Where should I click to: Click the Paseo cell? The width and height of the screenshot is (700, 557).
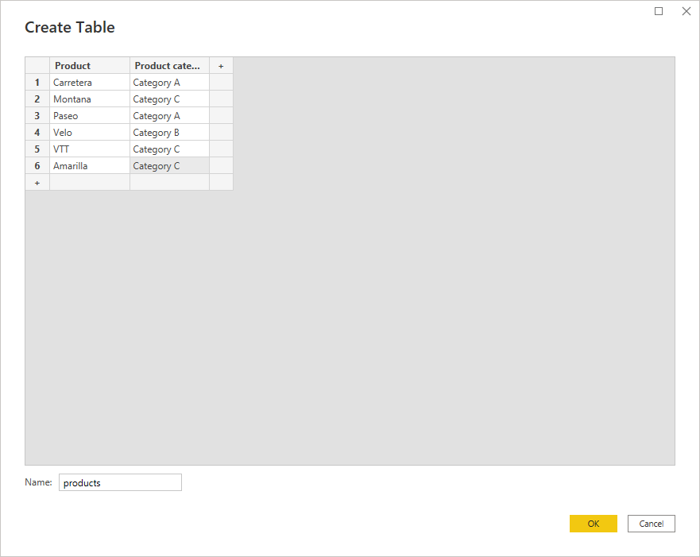(x=89, y=115)
